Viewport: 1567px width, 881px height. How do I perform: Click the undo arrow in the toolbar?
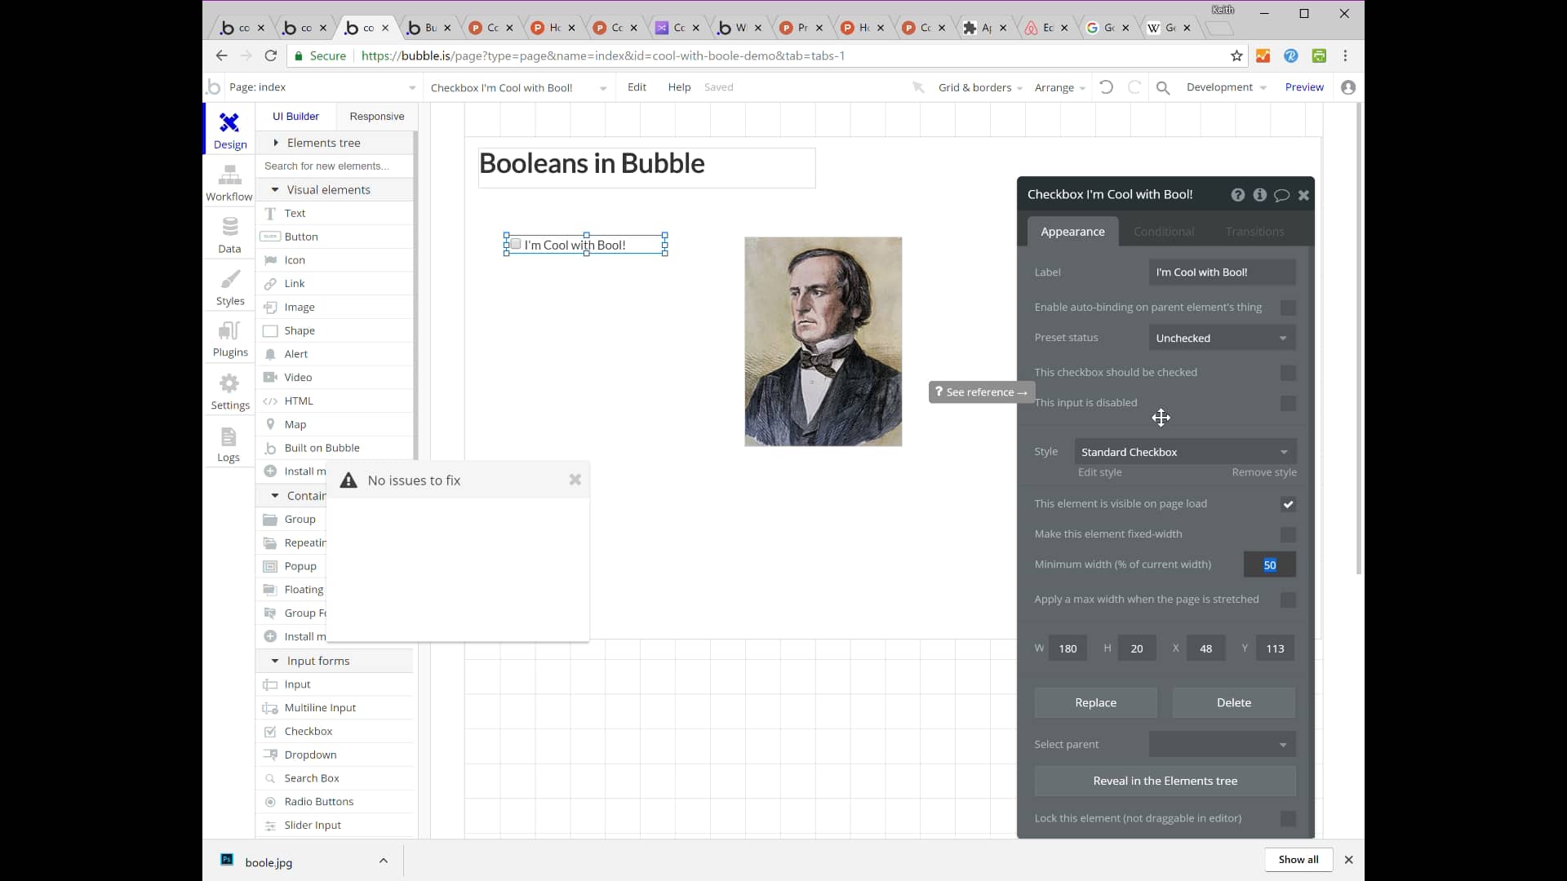coord(1106,87)
